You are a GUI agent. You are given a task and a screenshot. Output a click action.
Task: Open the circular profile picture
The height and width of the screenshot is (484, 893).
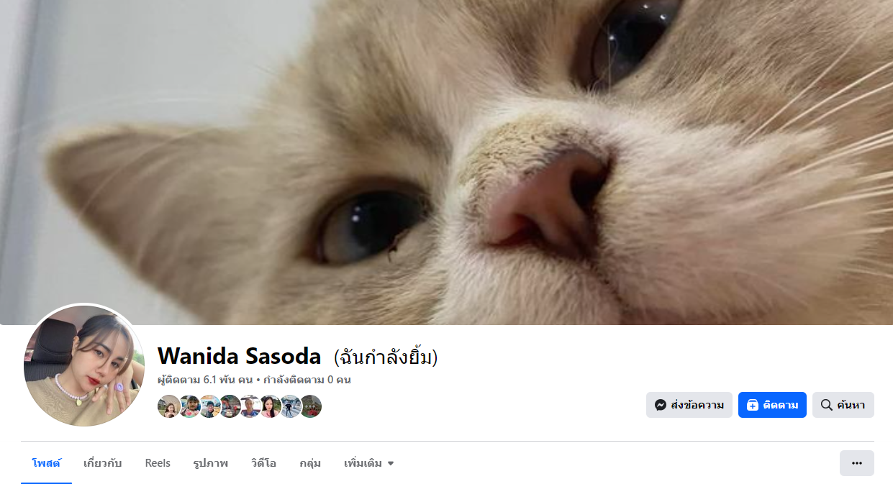point(84,366)
